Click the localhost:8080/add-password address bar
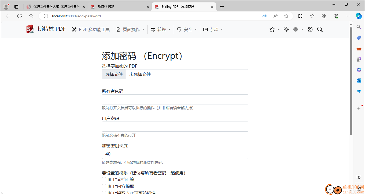 76,16
